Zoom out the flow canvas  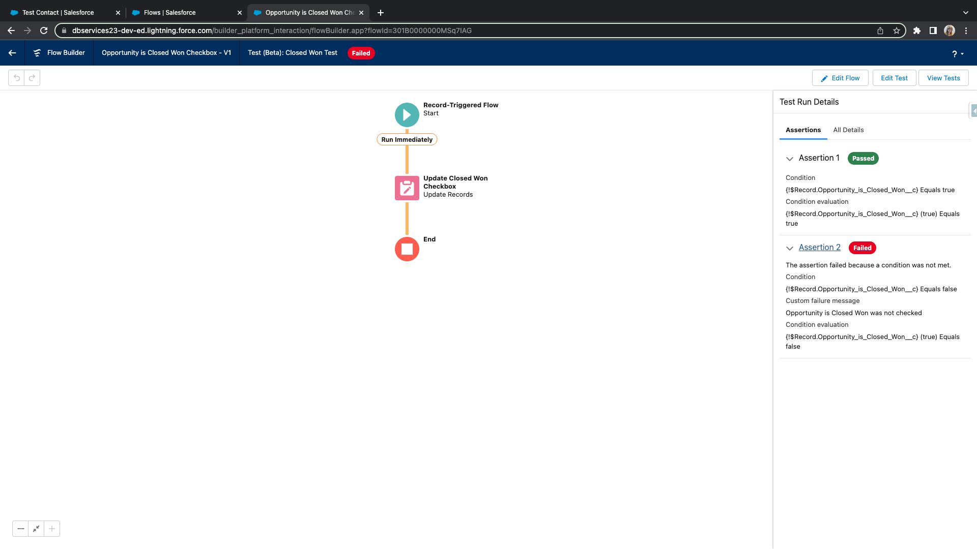tap(20, 529)
